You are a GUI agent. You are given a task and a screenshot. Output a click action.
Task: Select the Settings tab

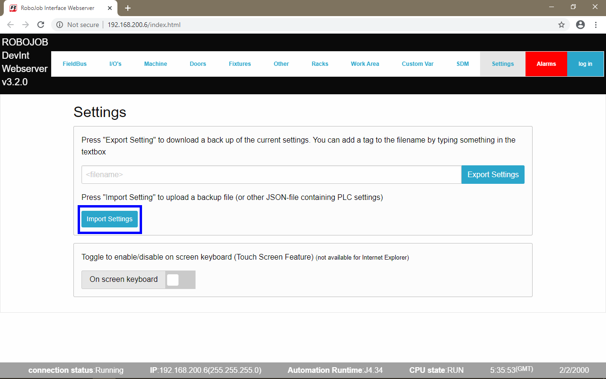[x=503, y=64]
